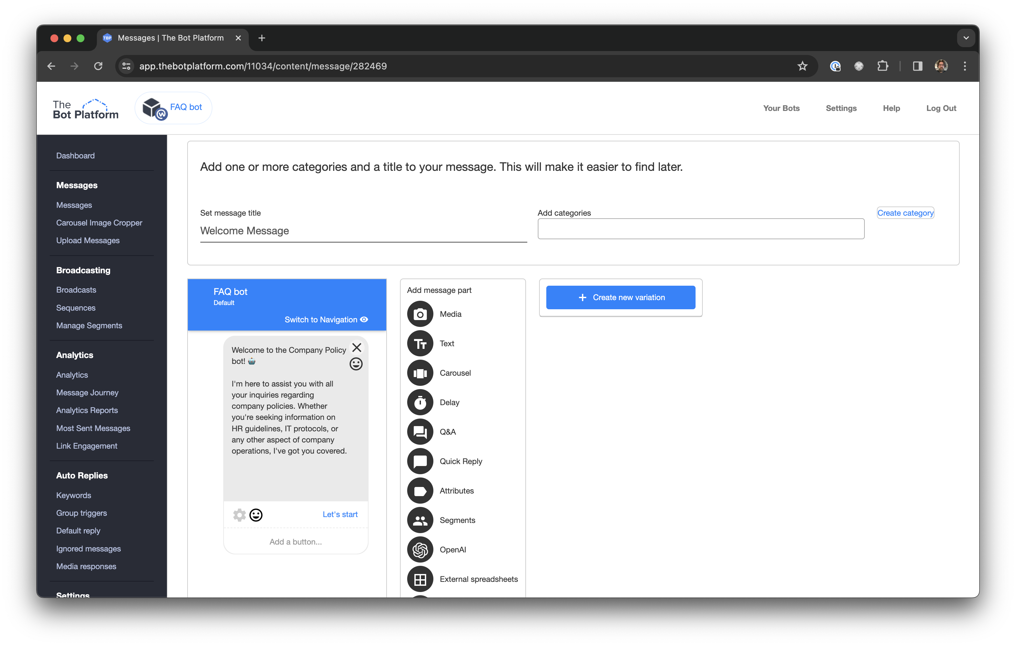Viewport: 1016px width, 646px height.
Task: Open Dashboard in sidebar
Action: click(76, 156)
